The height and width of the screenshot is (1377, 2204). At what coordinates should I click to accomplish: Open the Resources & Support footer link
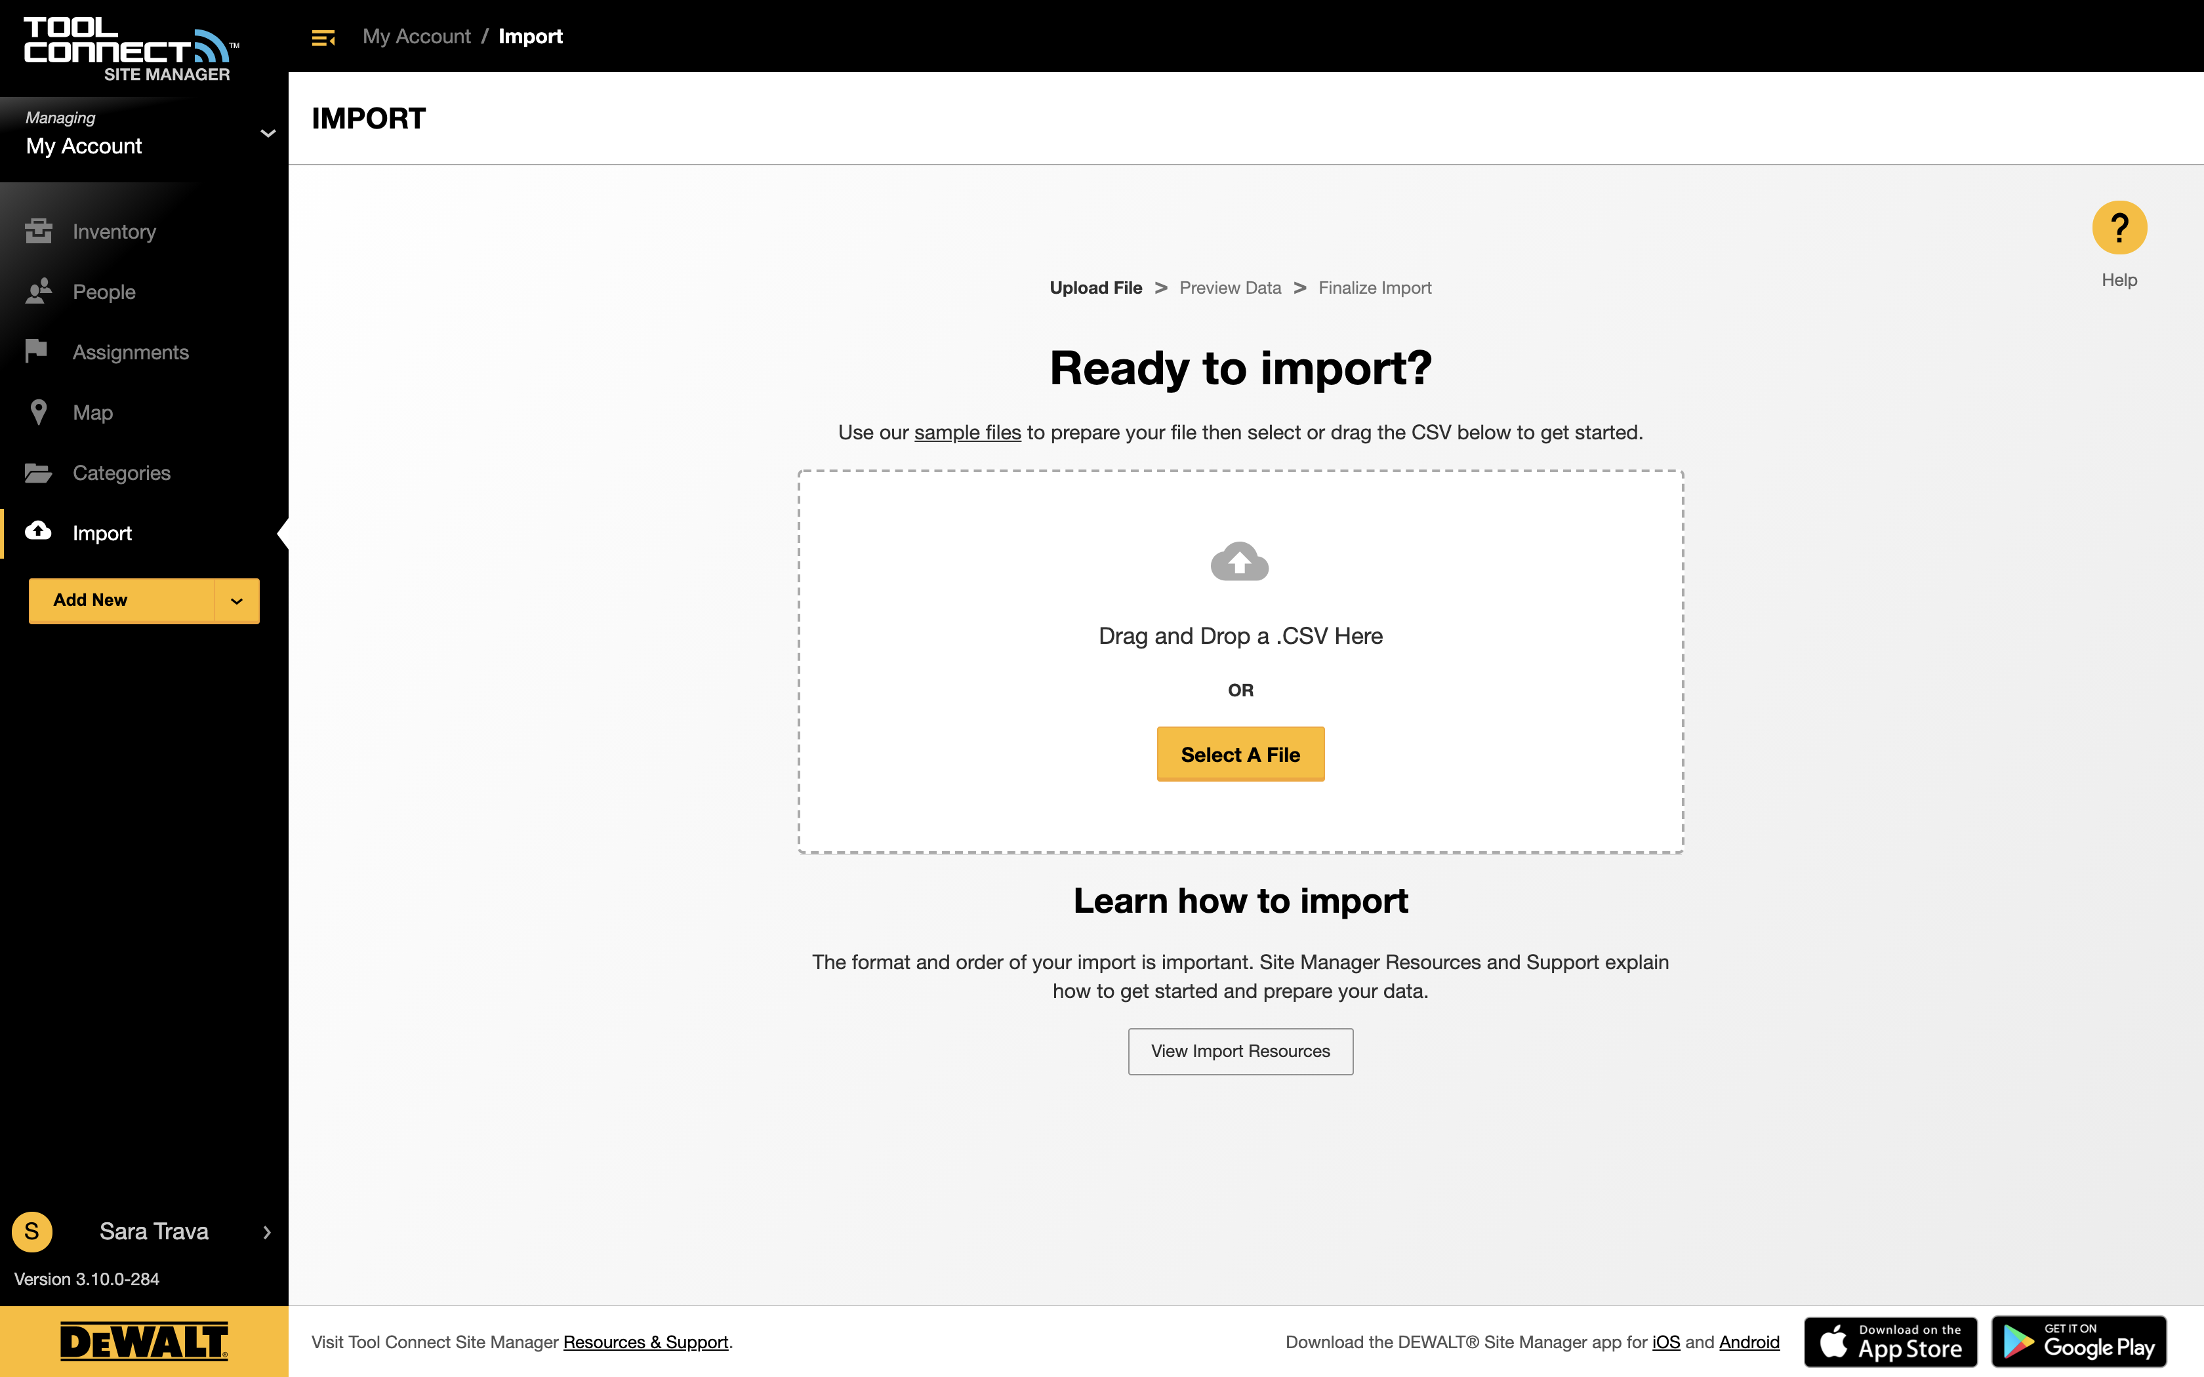[x=645, y=1342]
